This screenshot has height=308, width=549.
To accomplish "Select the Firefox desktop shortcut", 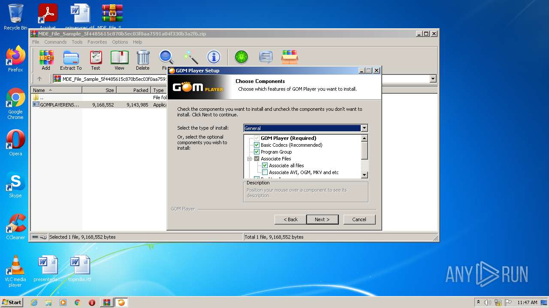I will 15,59.
